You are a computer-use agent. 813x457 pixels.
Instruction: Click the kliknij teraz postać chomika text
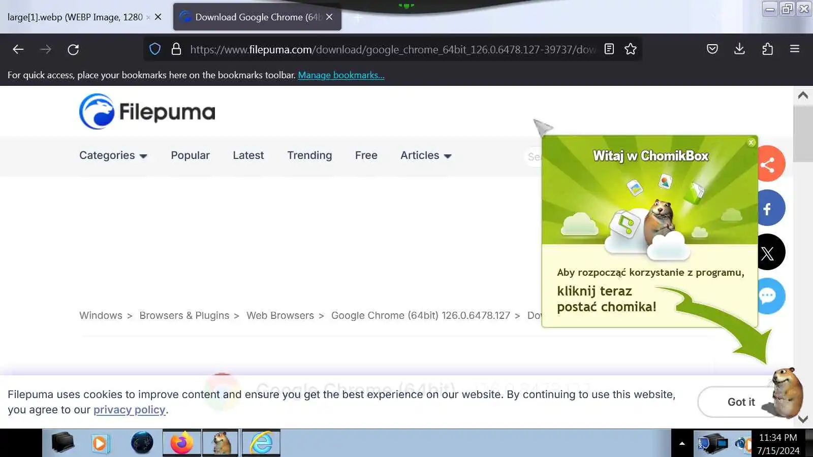[x=607, y=299]
